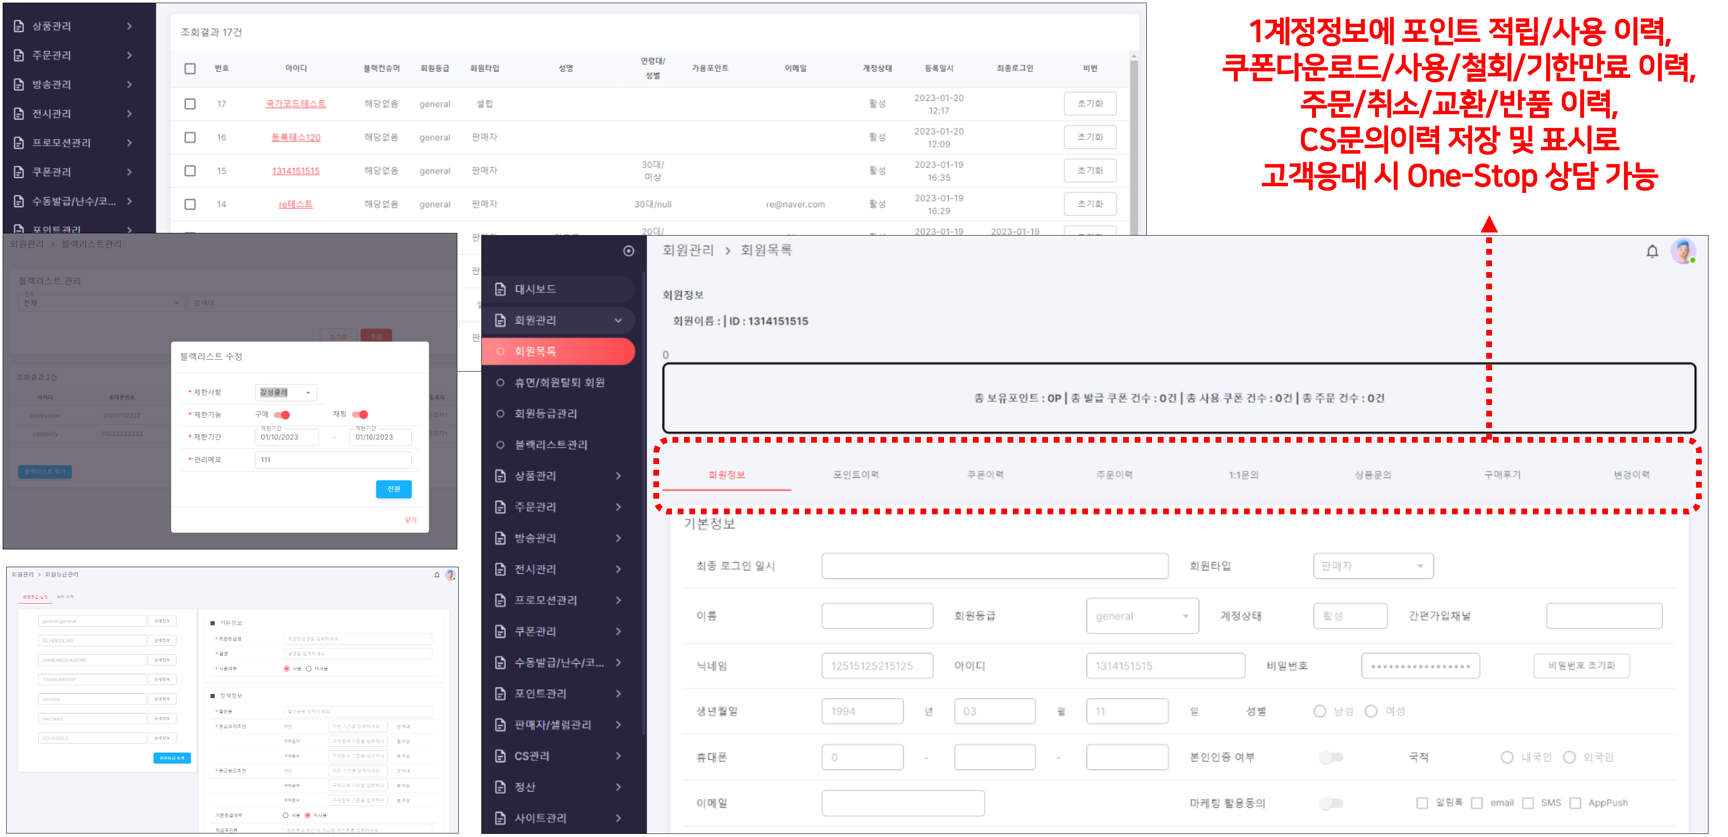Image resolution: width=1728 pixels, height=837 pixels.
Task: Switch to the 구매후기 tab
Action: pos(1502,474)
